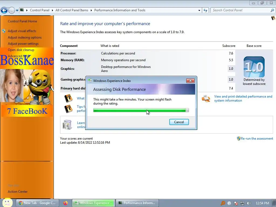Screen dimensions: 276x207
Task: Click the Calculations per second text
Action: point(118,53)
